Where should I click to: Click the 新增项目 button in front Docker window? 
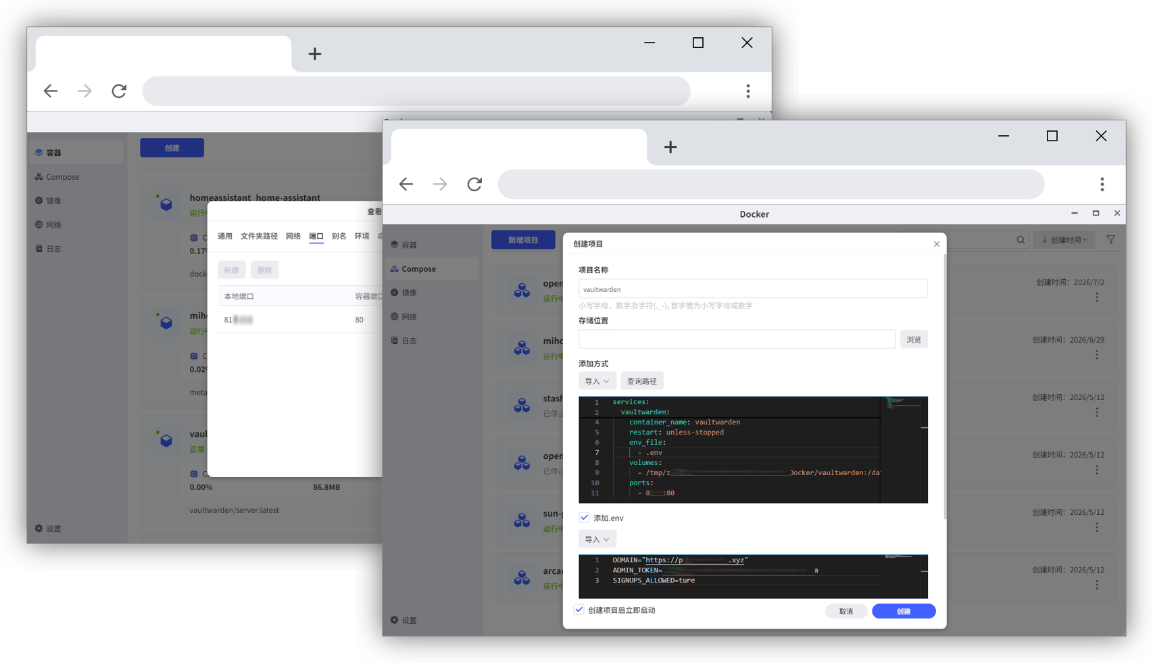pos(523,240)
